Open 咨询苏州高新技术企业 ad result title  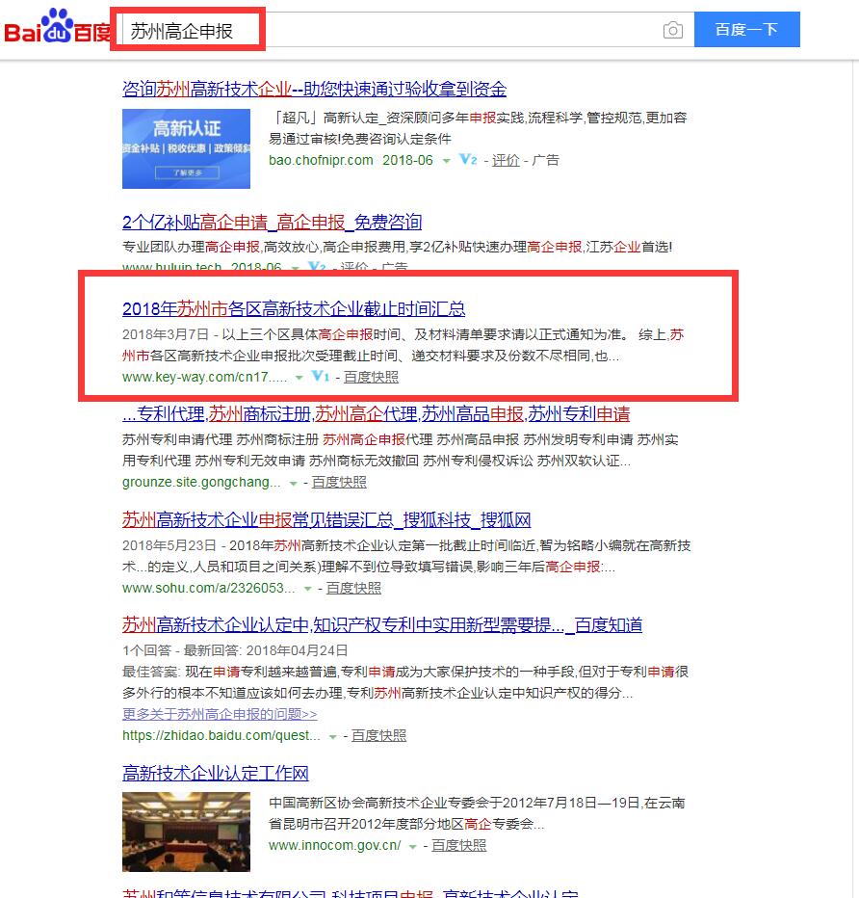point(314,90)
